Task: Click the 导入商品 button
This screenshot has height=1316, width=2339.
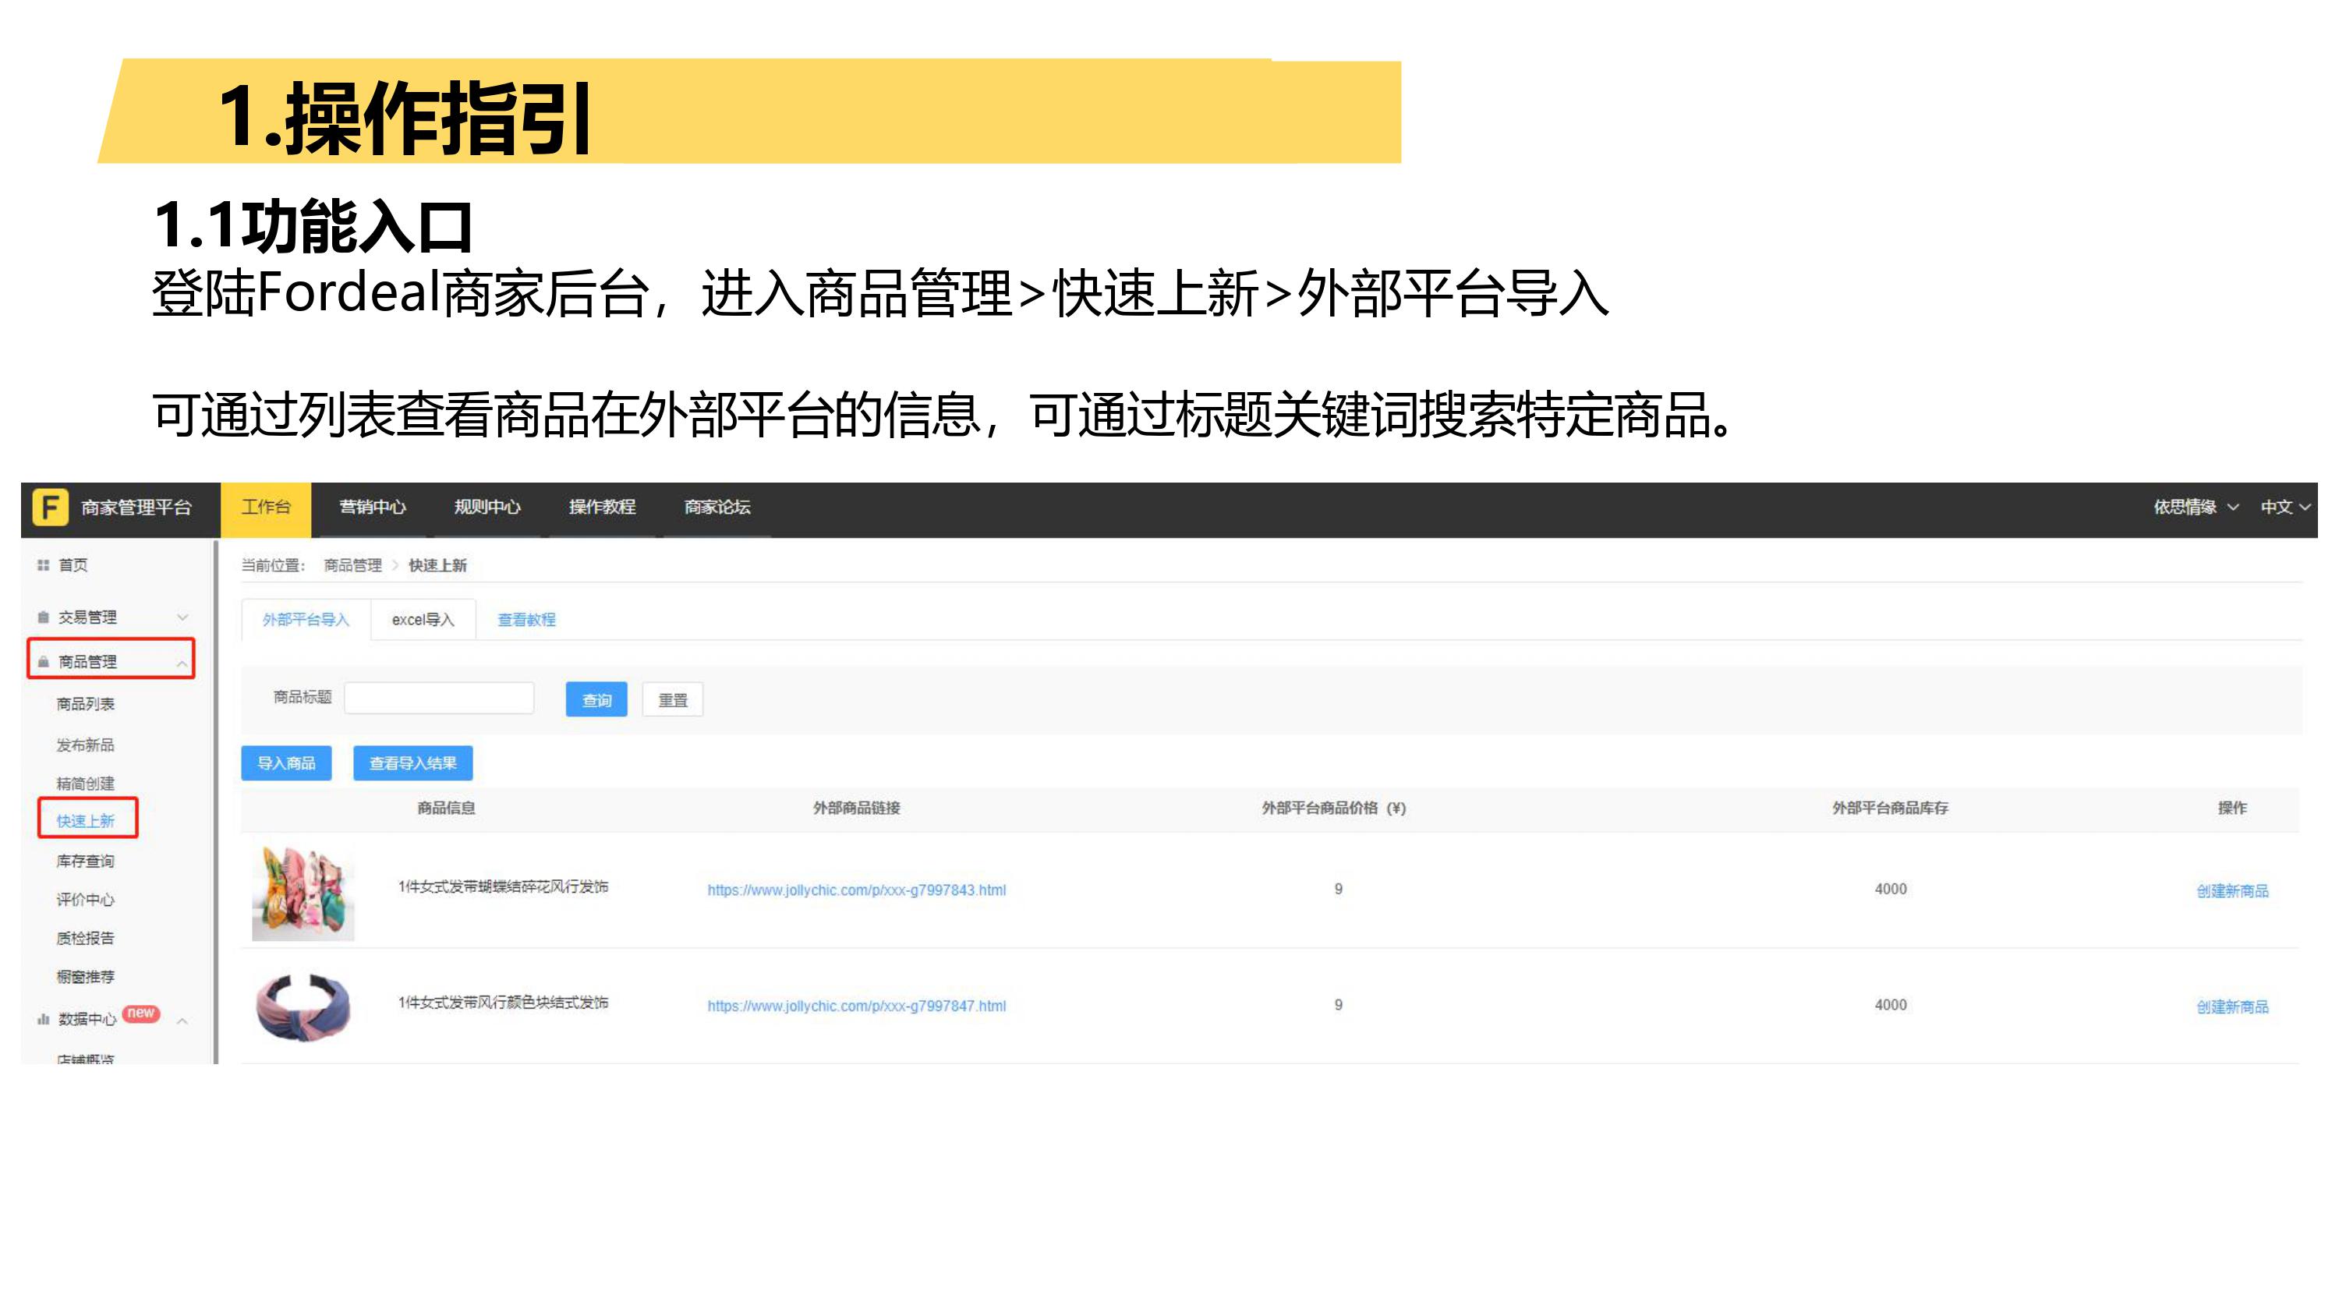Action: coord(286,763)
